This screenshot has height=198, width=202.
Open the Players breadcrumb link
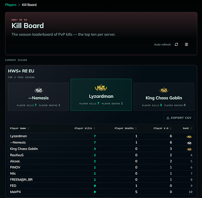pyautogui.click(x=11, y=5)
